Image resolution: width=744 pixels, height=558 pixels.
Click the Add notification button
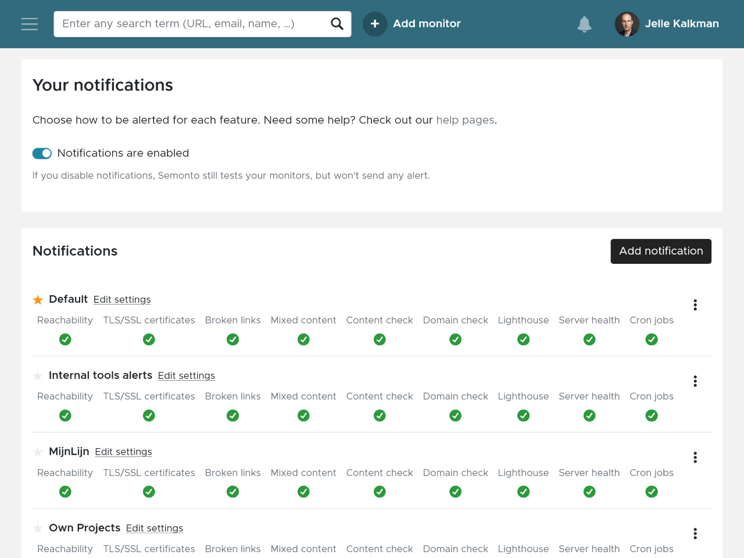(661, 251)
